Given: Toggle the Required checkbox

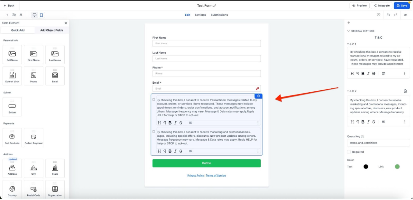Looking at the screenshot, I should coord(349,152).
